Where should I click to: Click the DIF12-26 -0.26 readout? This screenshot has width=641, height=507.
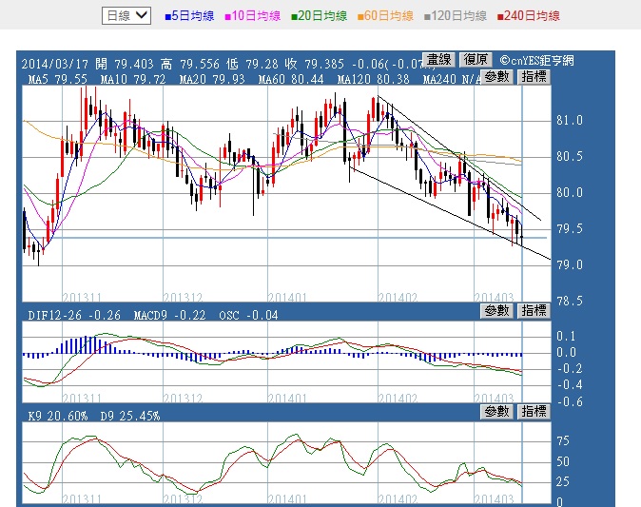click(74, 315)
